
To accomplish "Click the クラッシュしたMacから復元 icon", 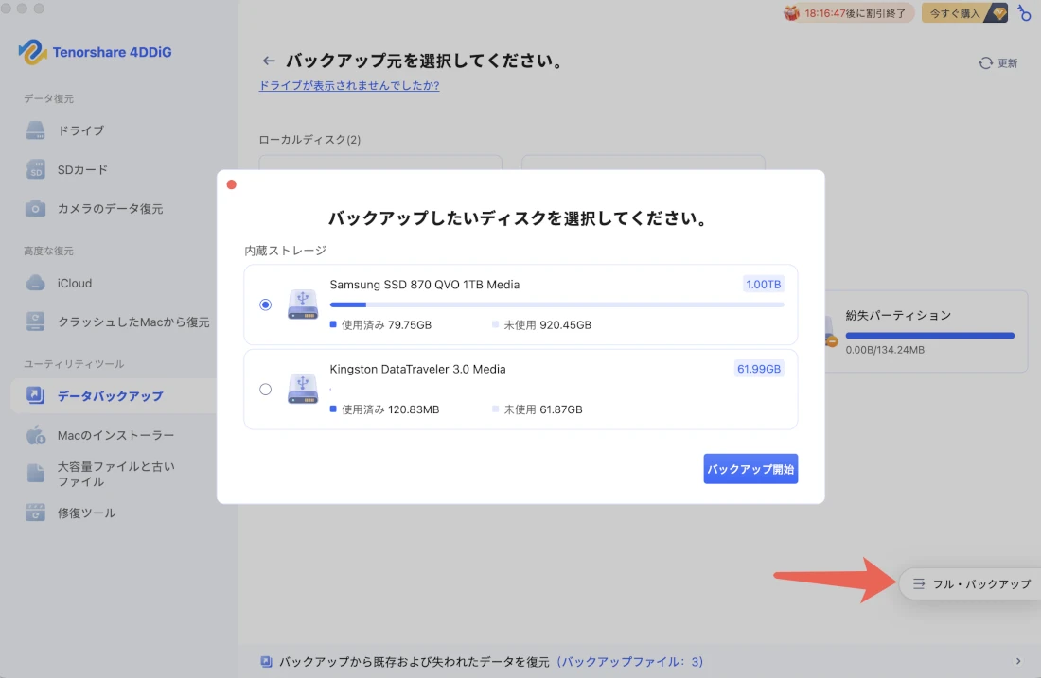I will click(x=35, y=322).
